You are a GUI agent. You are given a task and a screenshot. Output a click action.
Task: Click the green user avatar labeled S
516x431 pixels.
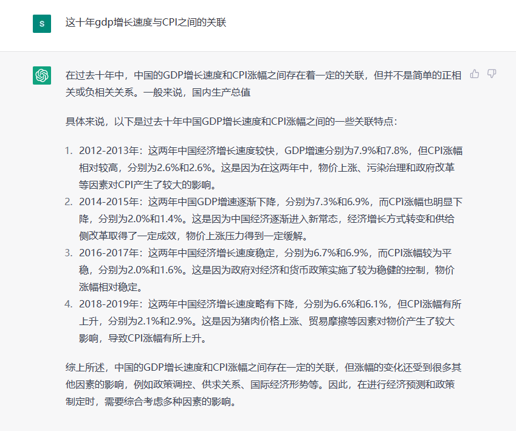(42, 24)
